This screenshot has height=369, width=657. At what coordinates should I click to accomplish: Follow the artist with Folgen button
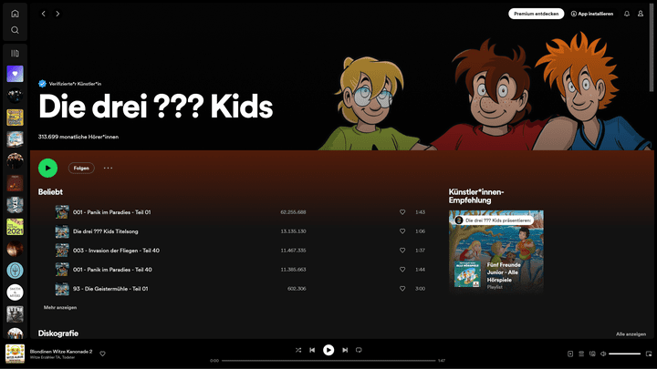coord(82,168)
